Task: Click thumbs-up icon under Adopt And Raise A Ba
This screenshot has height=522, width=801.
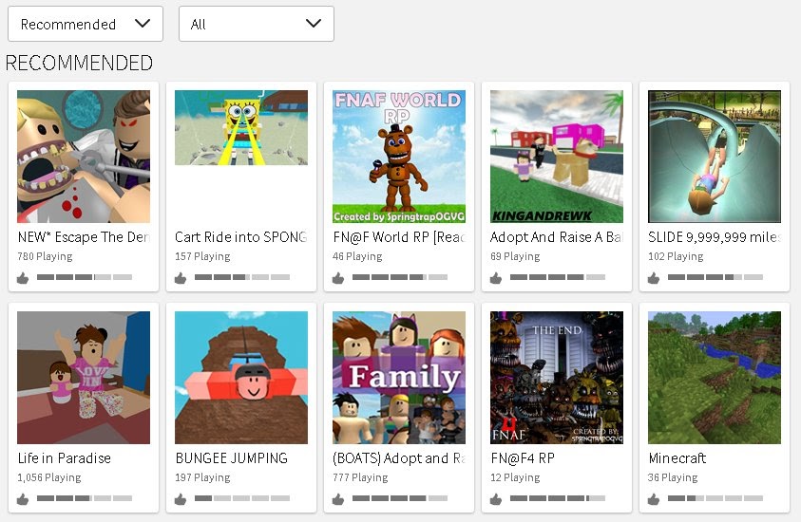Action: pos(496,277)
